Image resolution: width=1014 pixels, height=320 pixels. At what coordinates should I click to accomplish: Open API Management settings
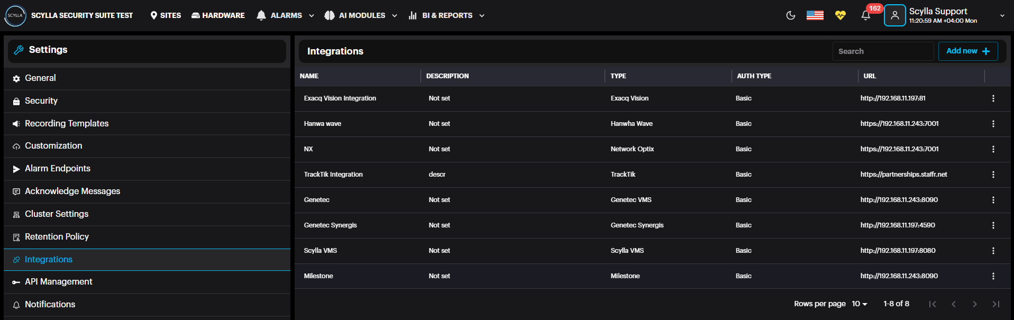click(58, 282)
